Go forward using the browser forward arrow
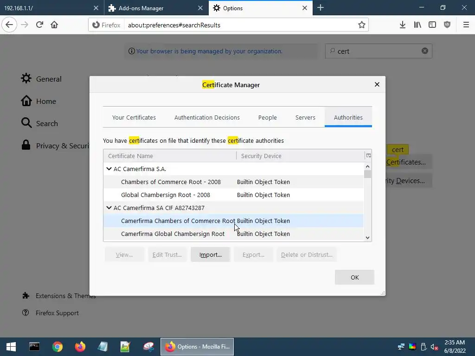This screenshot has width=475, height=356. [x=25, y=25]
